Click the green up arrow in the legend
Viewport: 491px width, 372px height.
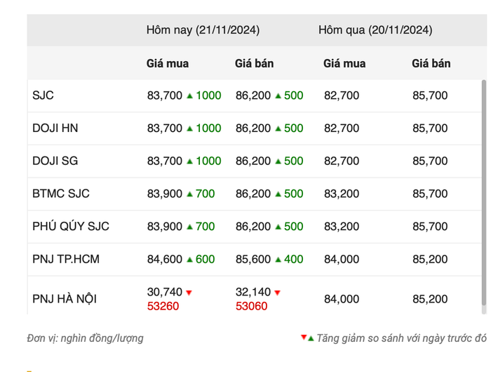(311, 338)
